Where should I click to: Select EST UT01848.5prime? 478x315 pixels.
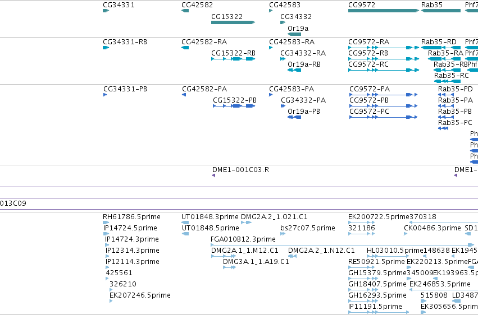point(210,228)
